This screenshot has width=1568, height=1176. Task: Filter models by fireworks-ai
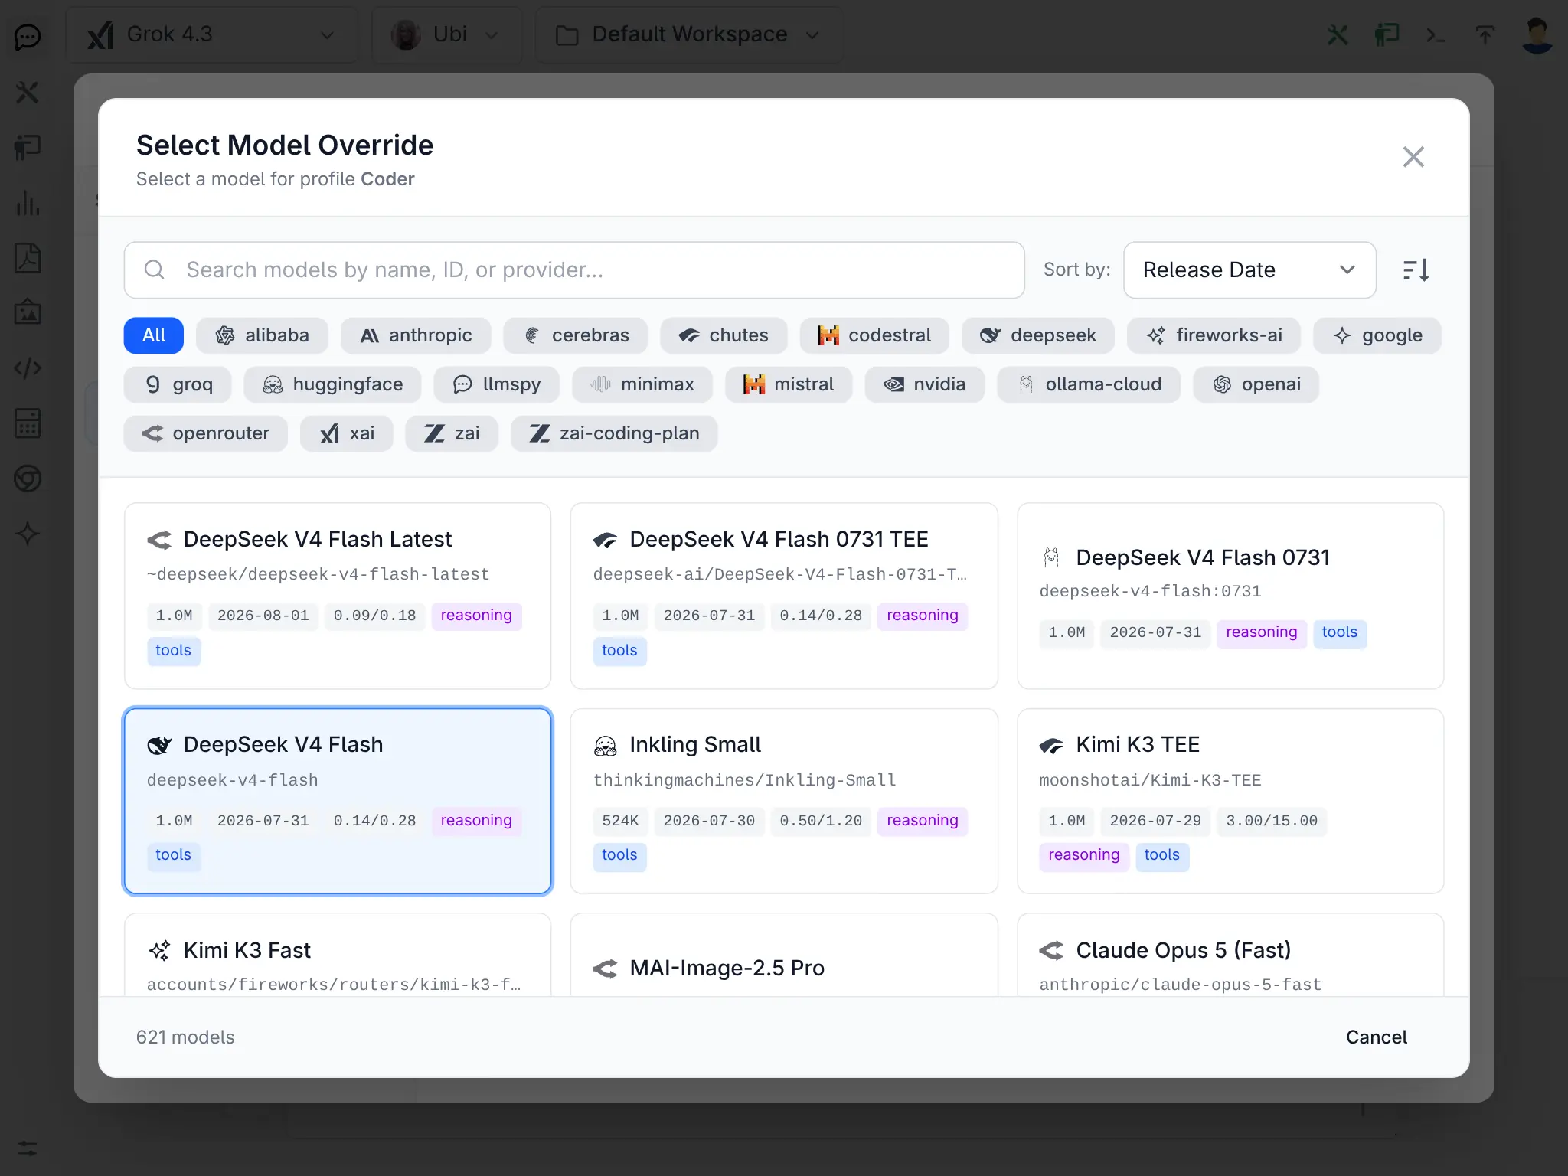[x=1214, y=335]
